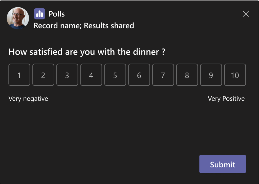Click the 'Very negative' scale label

pos(28,99)
